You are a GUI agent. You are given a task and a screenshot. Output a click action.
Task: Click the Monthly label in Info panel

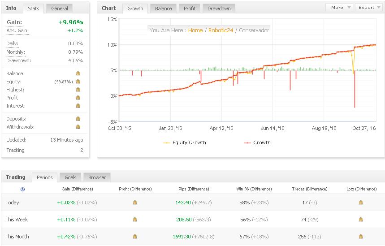pos(16,52)
